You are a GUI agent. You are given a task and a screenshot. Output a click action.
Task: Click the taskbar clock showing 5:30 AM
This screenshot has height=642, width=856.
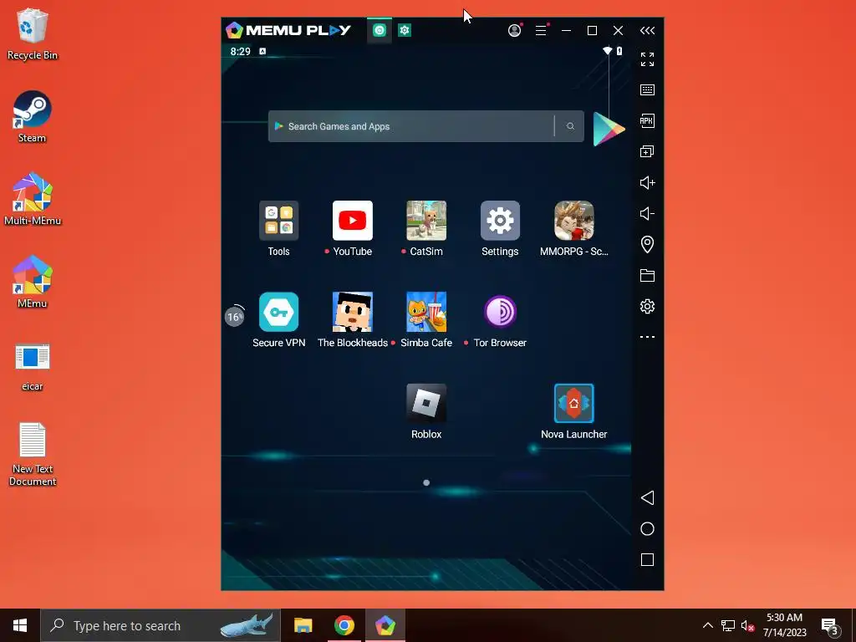coord(784,625)
